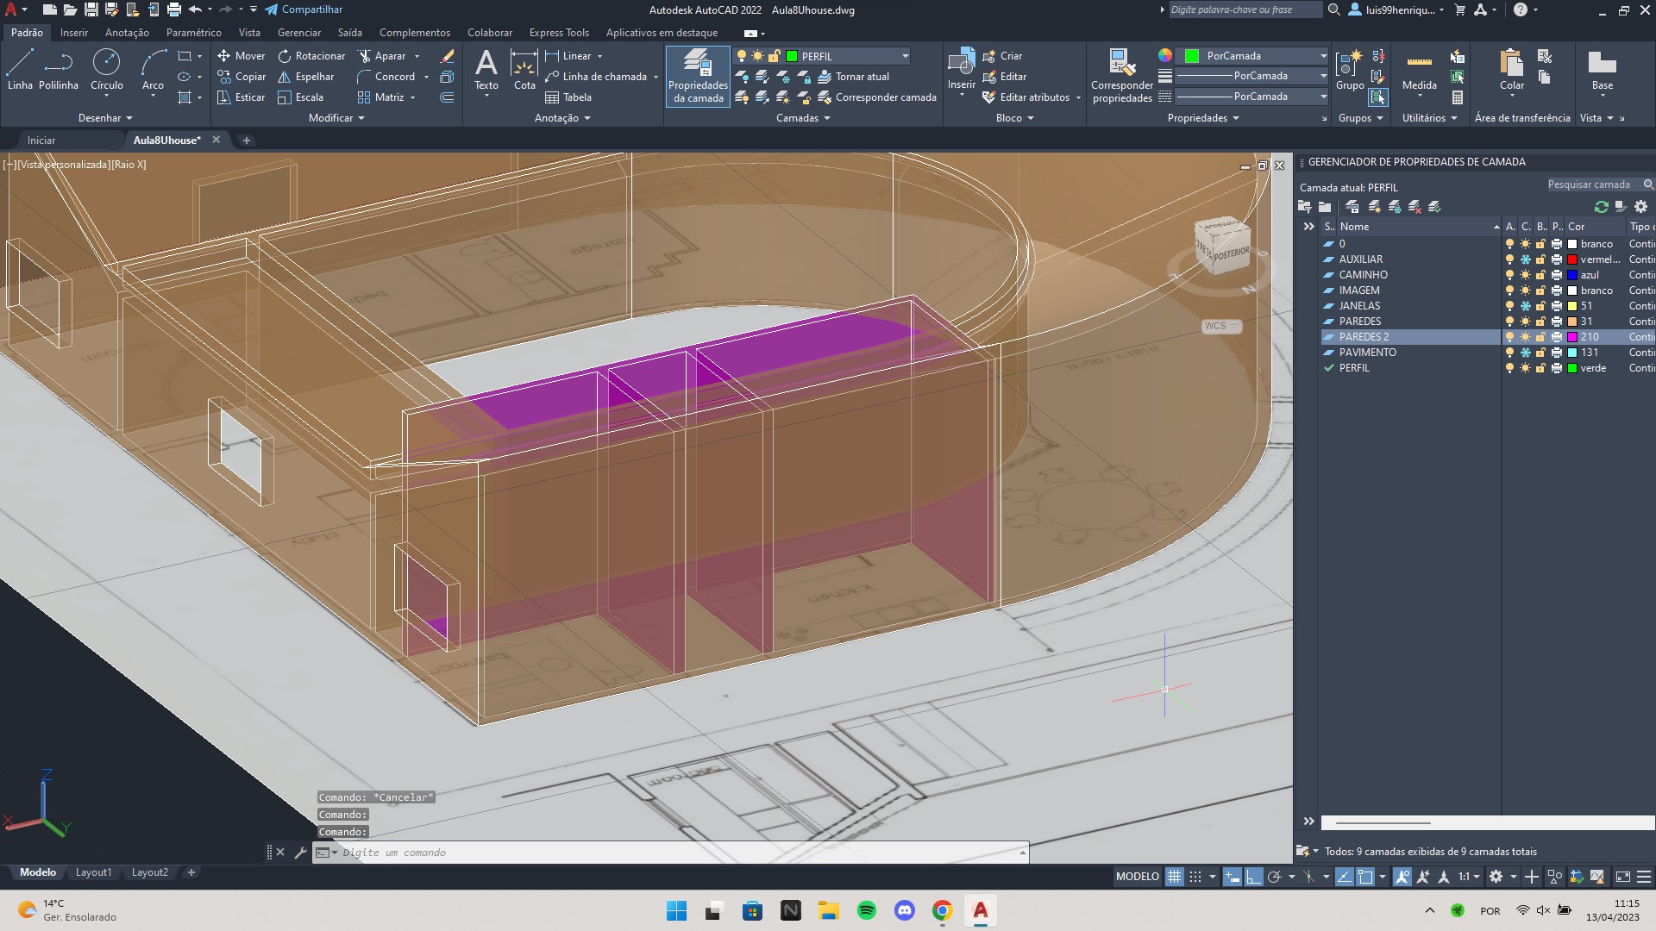The width and height of the screenshot is (1656, 931).
Task: Expand the Anotação panel
Action: click(562, 118)
